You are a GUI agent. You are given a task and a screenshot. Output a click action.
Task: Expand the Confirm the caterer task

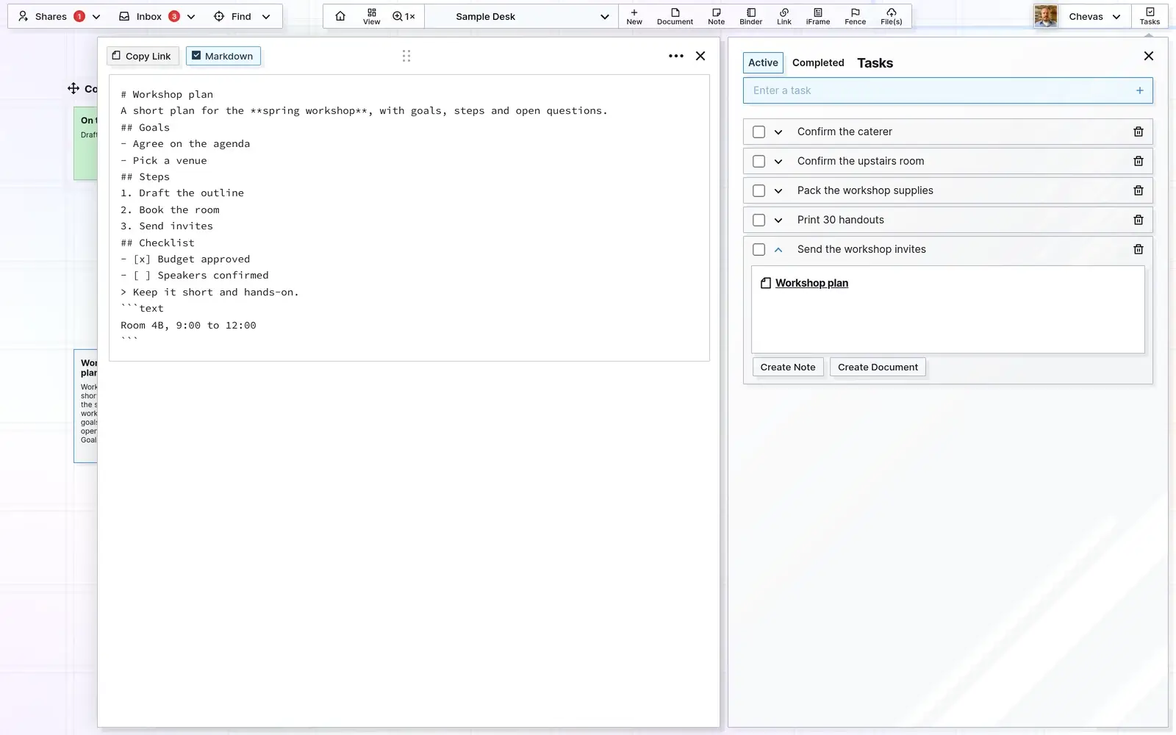tap(778, 132)
